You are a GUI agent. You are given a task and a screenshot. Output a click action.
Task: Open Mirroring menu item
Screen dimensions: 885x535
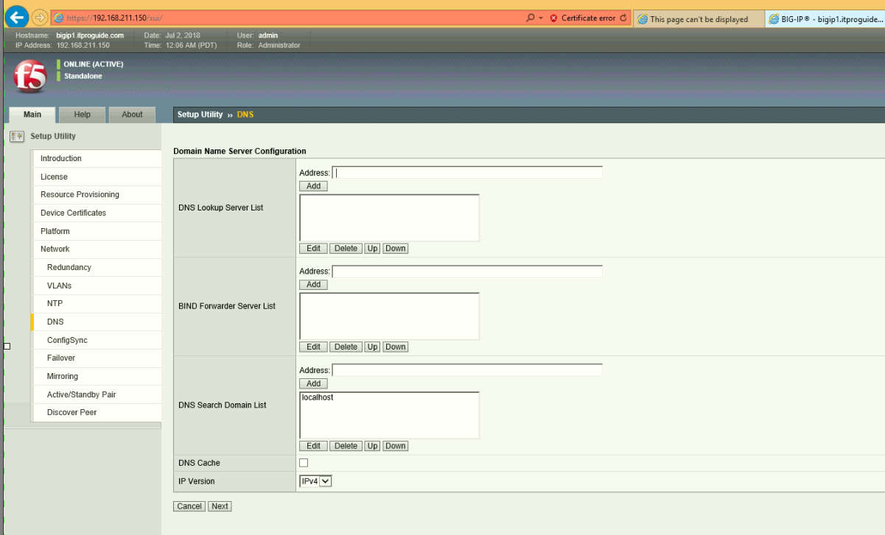tap(96, 376)
